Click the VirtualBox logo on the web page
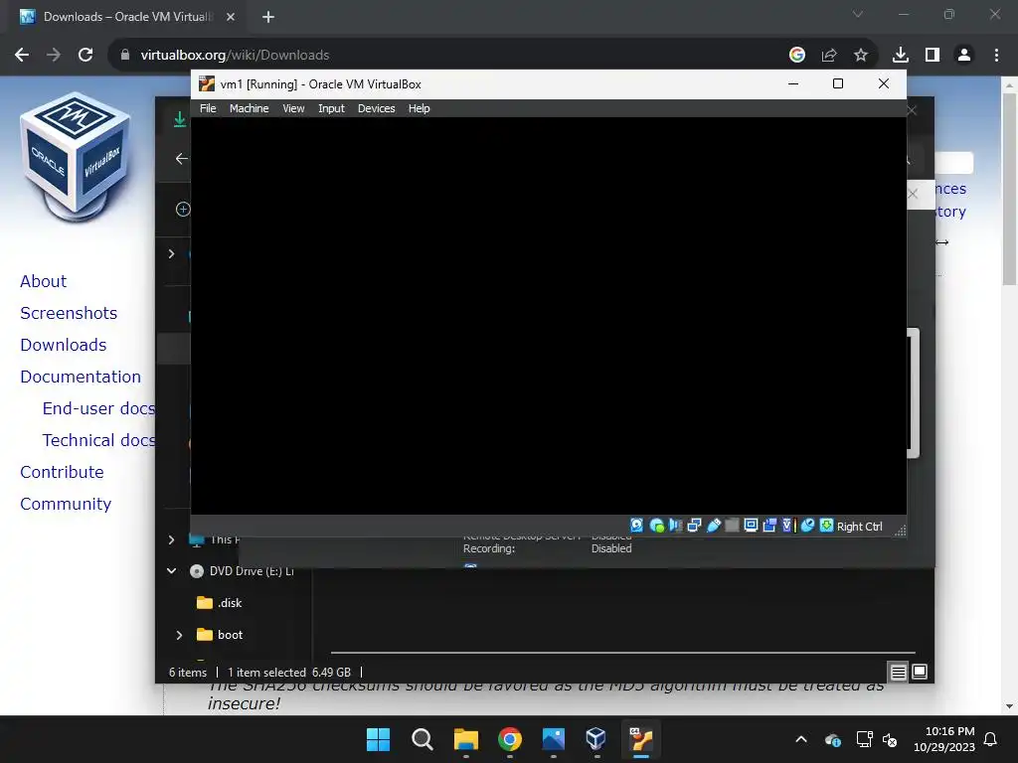The width and height of the screenshot is (1018, 763). pyautogui.click(x=76, y=156)
